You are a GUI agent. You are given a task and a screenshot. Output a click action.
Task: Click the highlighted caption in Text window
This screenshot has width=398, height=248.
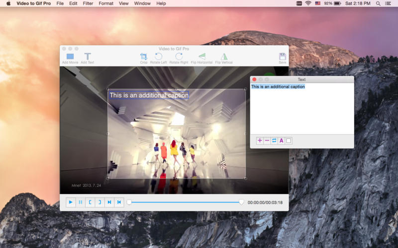(278, 86)
